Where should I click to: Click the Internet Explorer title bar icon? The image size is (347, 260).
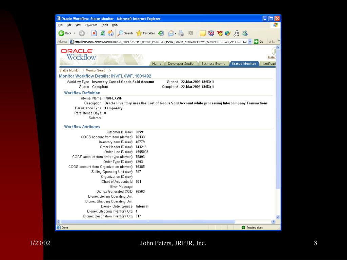coord(59,19)
